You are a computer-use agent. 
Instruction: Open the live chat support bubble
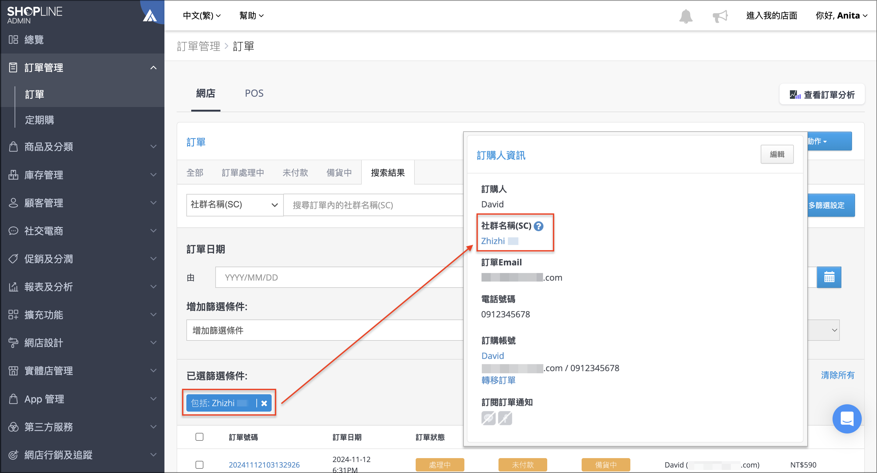(x=847, y=418)
